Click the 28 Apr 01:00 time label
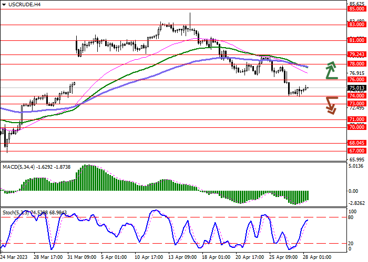Image resolution: width=368 pixels, height=262 pixels. point(318,257)
